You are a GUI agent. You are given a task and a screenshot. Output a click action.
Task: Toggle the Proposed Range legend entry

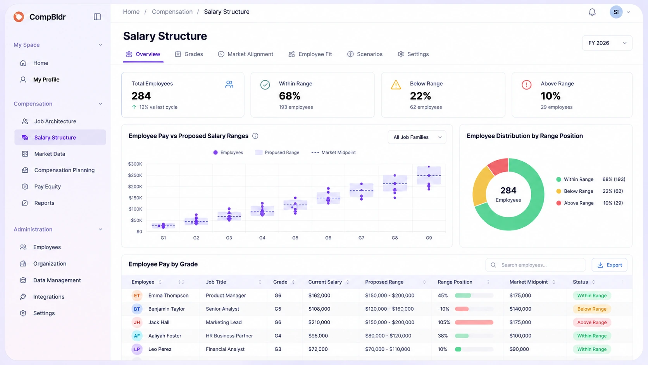[277, 152]
